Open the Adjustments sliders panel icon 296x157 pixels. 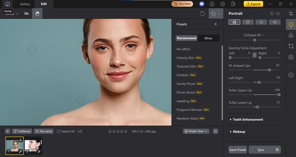(x=291, y=14)
